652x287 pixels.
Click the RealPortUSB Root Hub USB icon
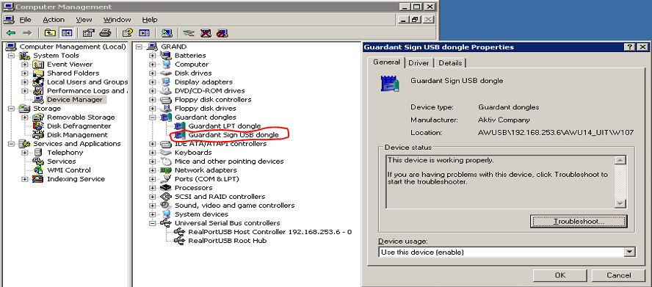click(x=180, y=241)
